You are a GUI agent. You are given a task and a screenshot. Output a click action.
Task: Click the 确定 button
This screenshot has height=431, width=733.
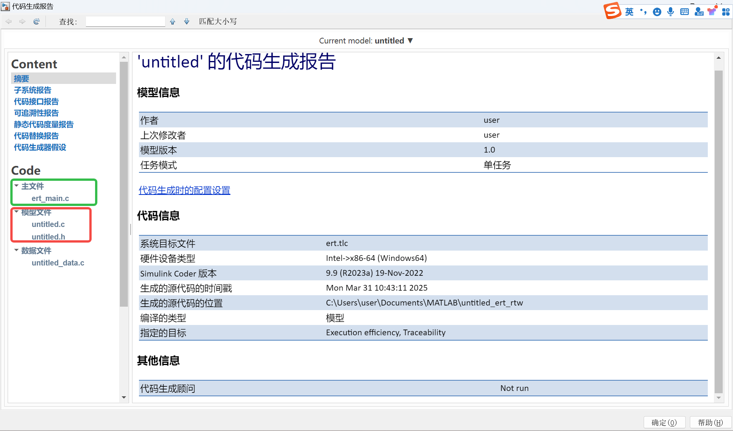coord(664,422)
